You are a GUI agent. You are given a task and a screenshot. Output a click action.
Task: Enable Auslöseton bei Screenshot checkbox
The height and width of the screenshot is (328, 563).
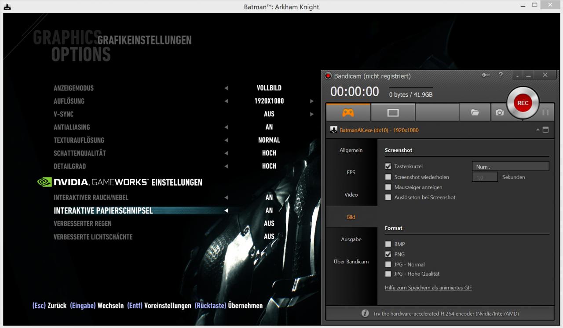click(388, 197)
